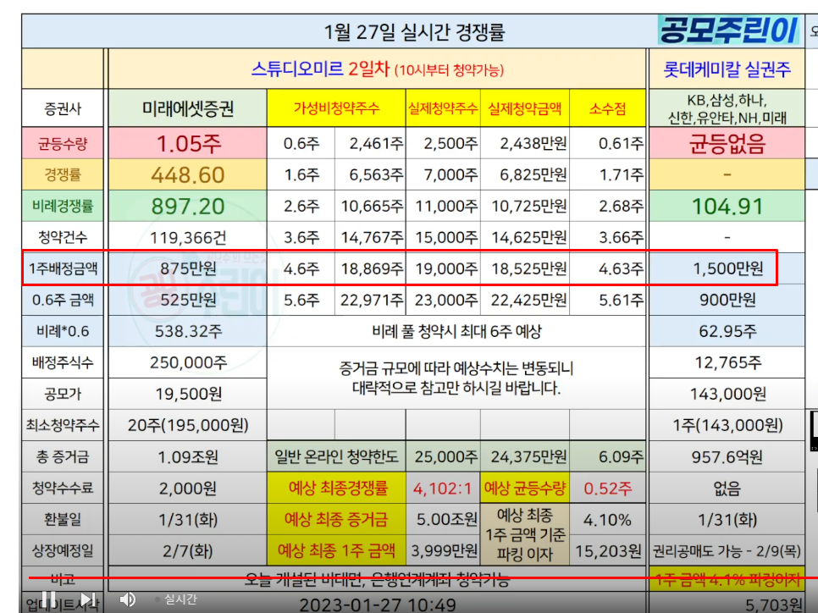
Task: Pause the video playback
Action: [48, 599]
